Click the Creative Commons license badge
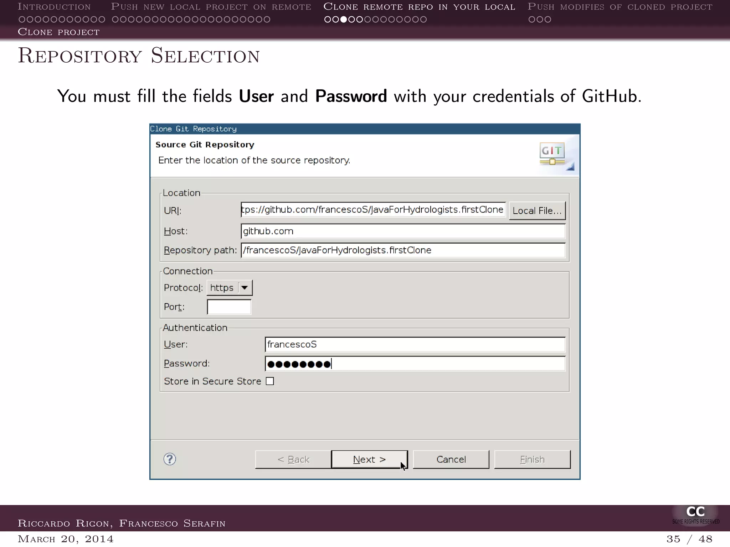Viewport: 730px width, 547px height. tap(695, 515)
